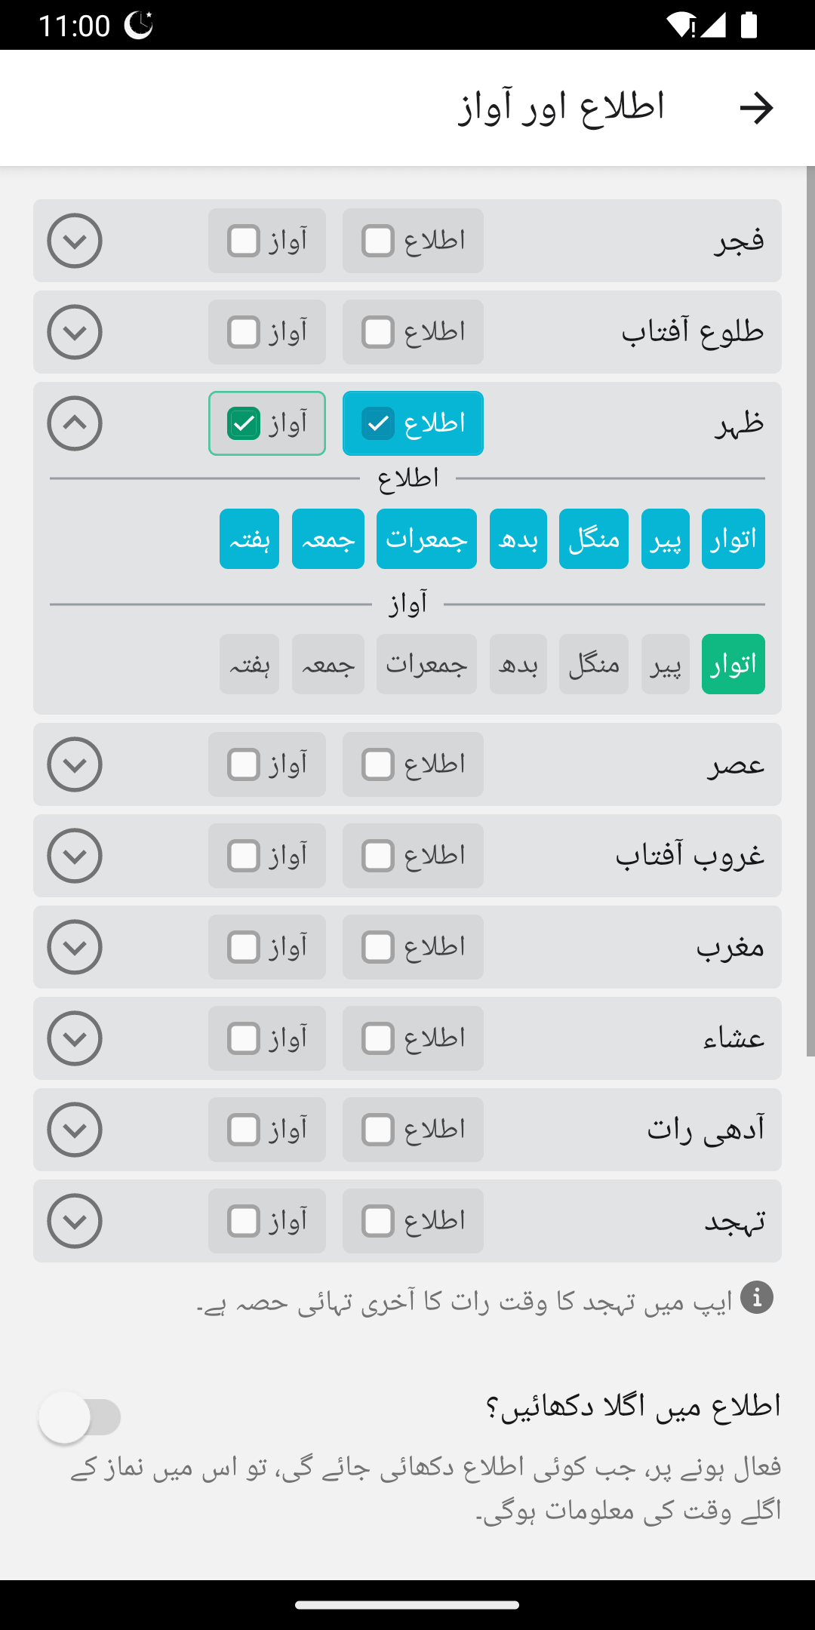Viewport: 815px width, 1630px height.
Task: Turn off اتوار in the آواز days
Action: coord(733,664)
